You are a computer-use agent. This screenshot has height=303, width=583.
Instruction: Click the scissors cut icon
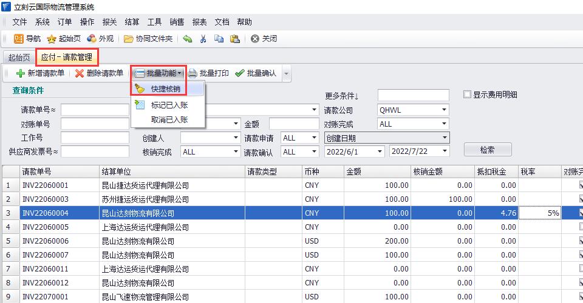coord(203,39)
